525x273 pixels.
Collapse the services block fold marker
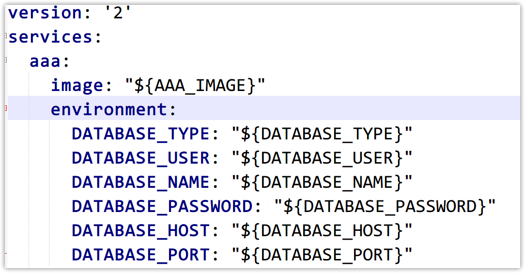(x=6, y=35)
